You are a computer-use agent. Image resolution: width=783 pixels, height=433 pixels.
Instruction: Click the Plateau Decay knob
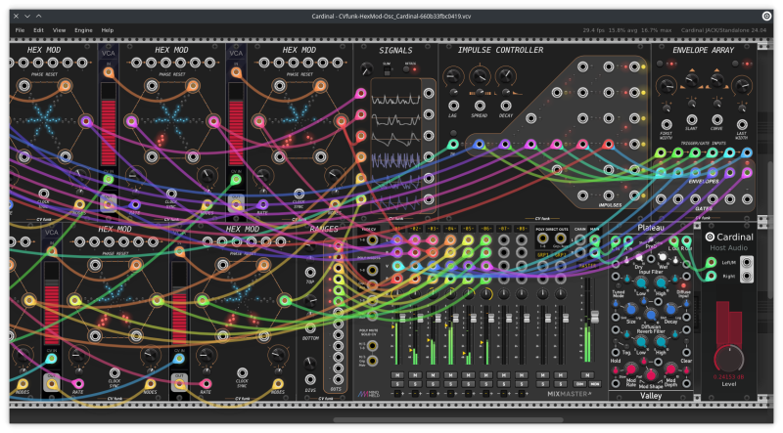[x=670, y=310]
